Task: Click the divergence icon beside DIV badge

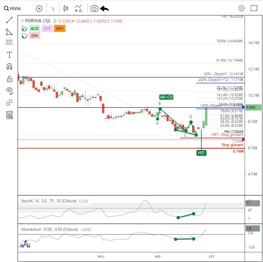Action: click(24, 35)
